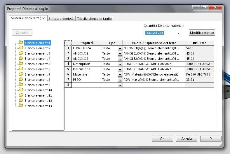Click the Cancella button
This screenshot has width=230, height=154.
pyautogui.click(x=22, y=33)
